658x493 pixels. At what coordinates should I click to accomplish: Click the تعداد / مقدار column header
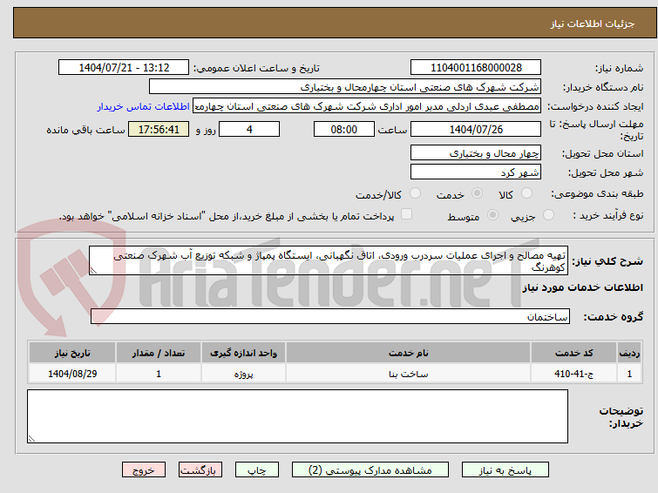coord(159,353)
